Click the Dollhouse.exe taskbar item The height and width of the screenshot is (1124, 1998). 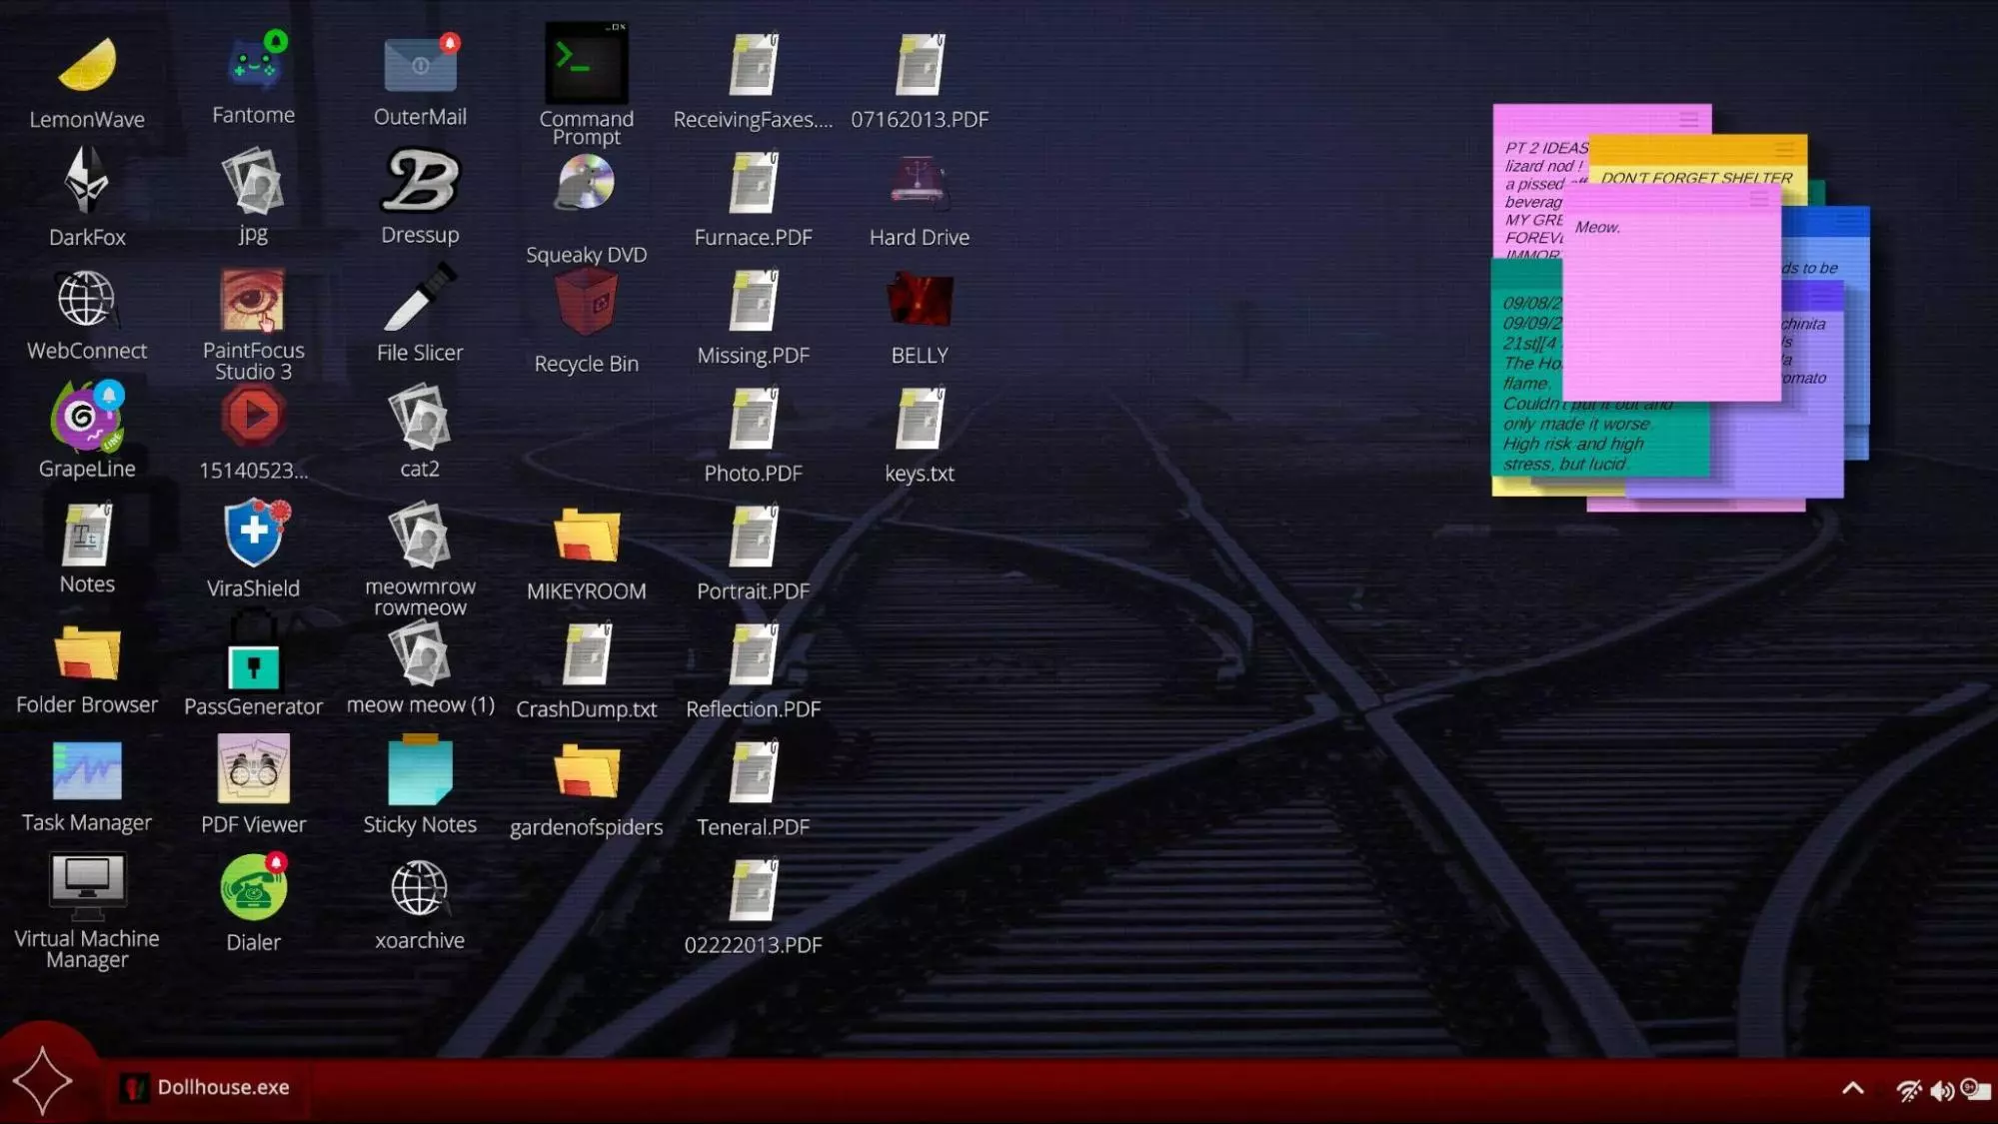(x=206, y=1087)
